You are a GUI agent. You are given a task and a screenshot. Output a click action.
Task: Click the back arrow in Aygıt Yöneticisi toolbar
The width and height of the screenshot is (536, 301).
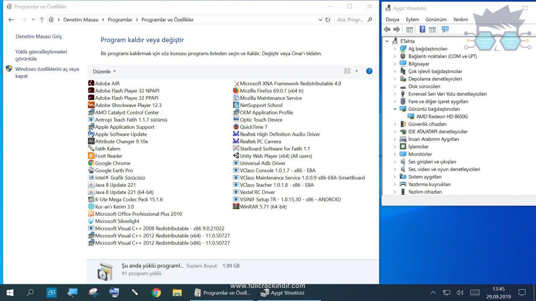pos(387,29)
